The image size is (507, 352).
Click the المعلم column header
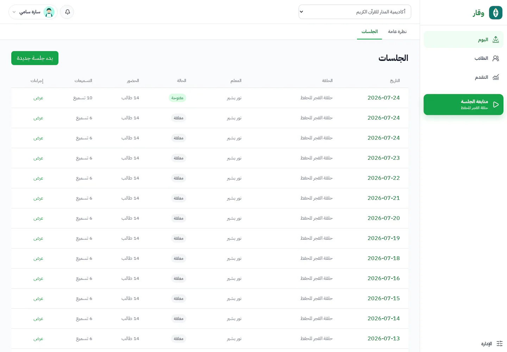click(236, 81)
